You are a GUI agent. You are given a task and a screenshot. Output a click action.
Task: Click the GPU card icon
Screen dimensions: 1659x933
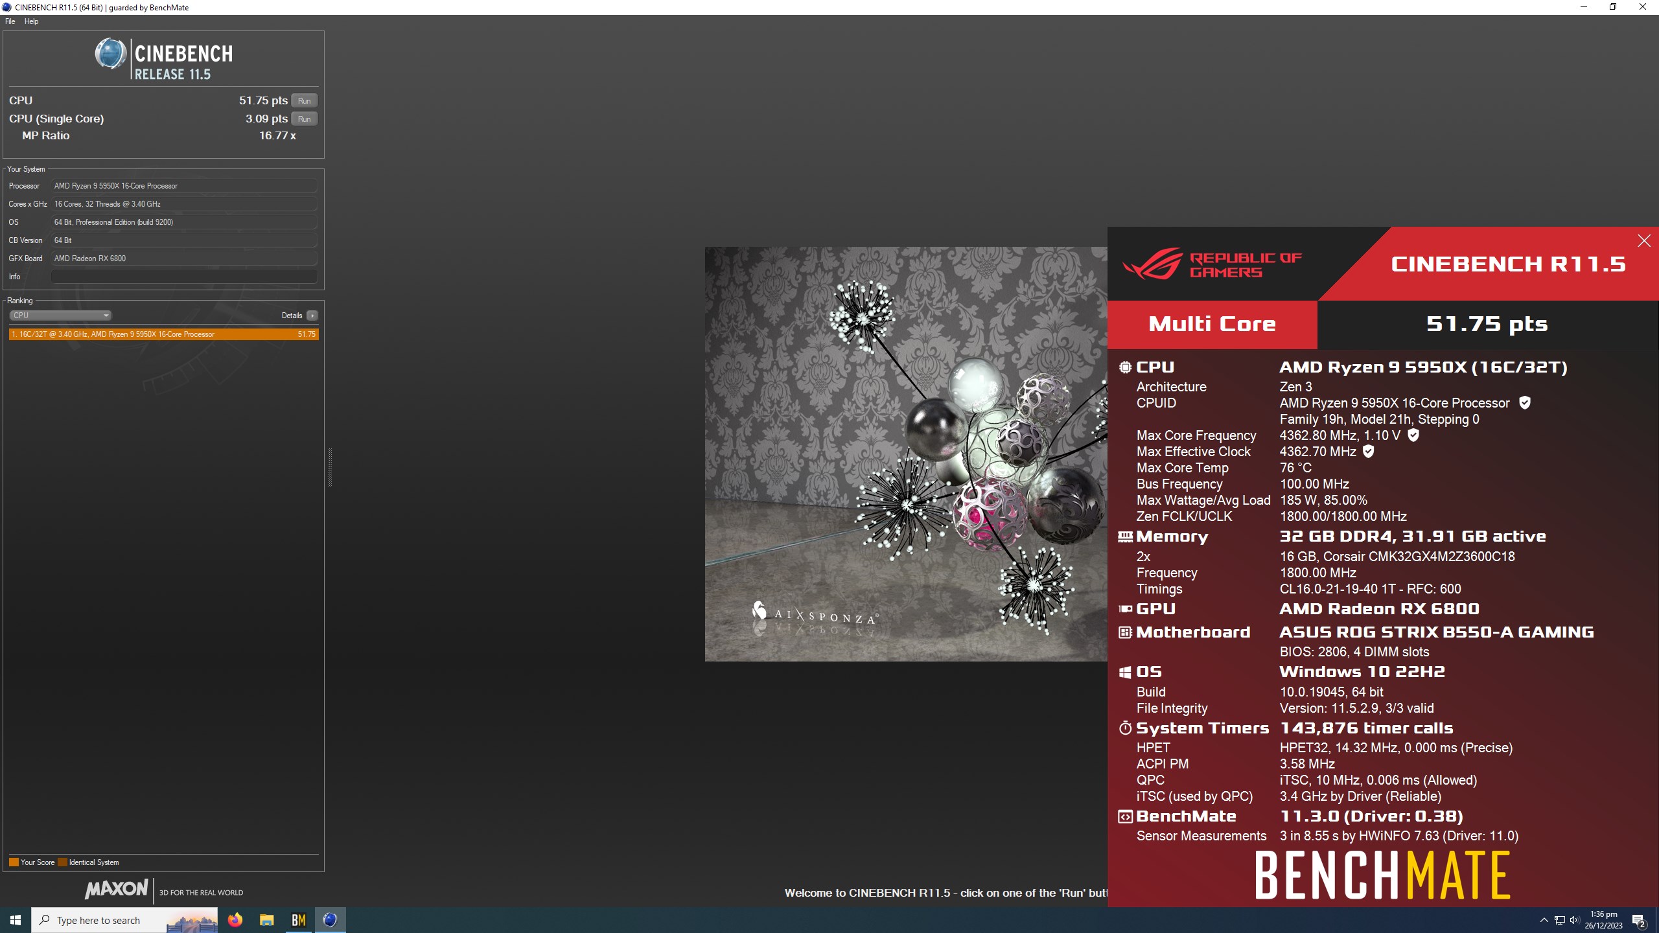pos(1125,609)
